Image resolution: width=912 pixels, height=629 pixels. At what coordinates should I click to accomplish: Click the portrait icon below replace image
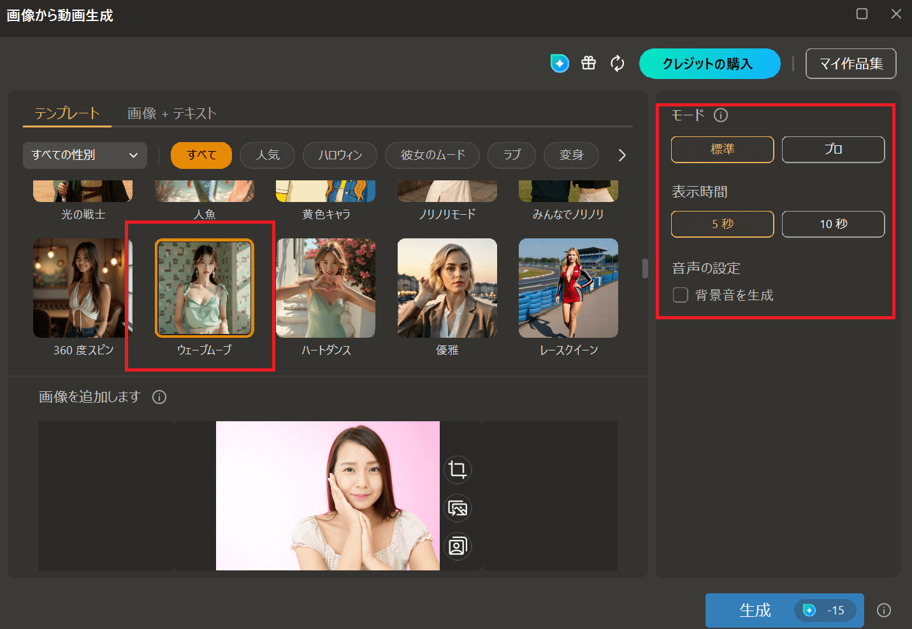point(457,546)
